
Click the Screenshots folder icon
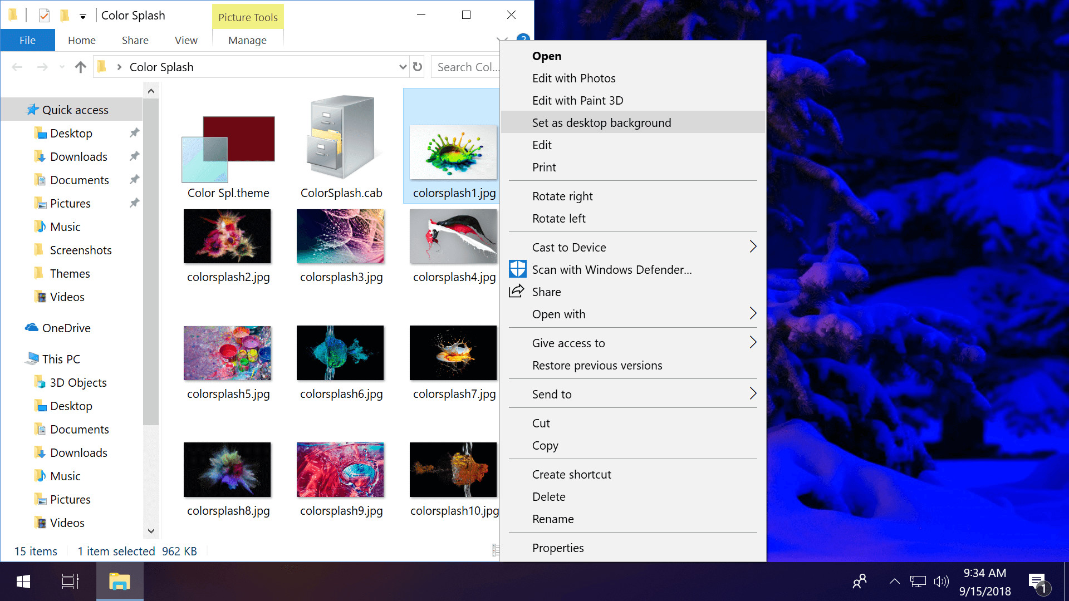pos(41,250)
